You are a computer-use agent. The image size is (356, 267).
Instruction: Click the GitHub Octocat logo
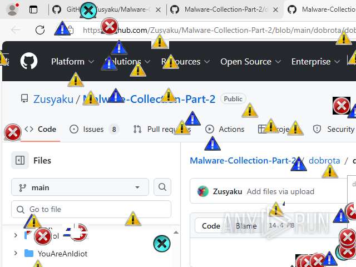[x=29, y=61]
